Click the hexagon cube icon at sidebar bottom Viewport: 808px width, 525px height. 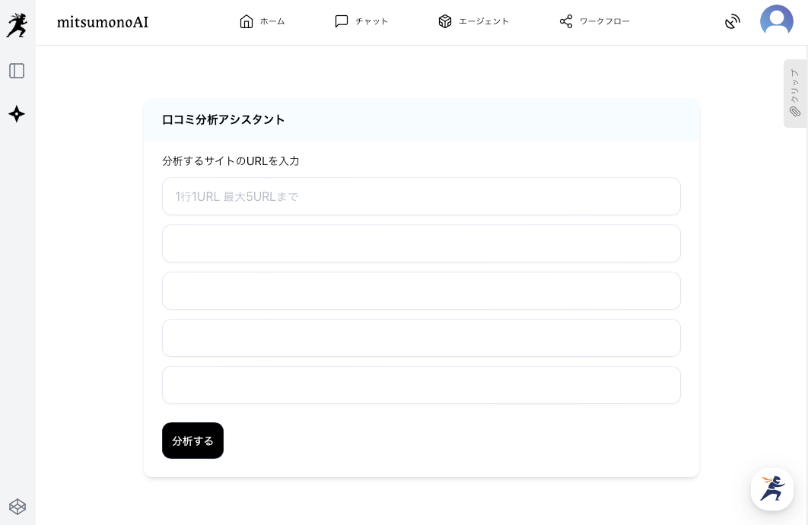(x=17, y=506)
